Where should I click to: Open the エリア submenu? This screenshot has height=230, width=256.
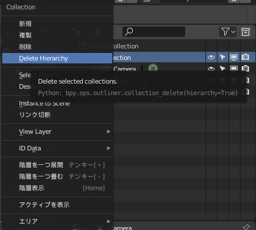(x=57, y=221)
